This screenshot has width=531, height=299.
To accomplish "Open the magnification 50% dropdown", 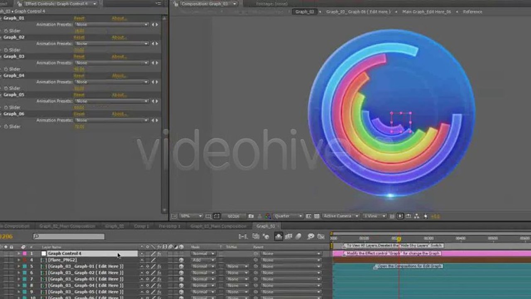I will tap(191, 216).
